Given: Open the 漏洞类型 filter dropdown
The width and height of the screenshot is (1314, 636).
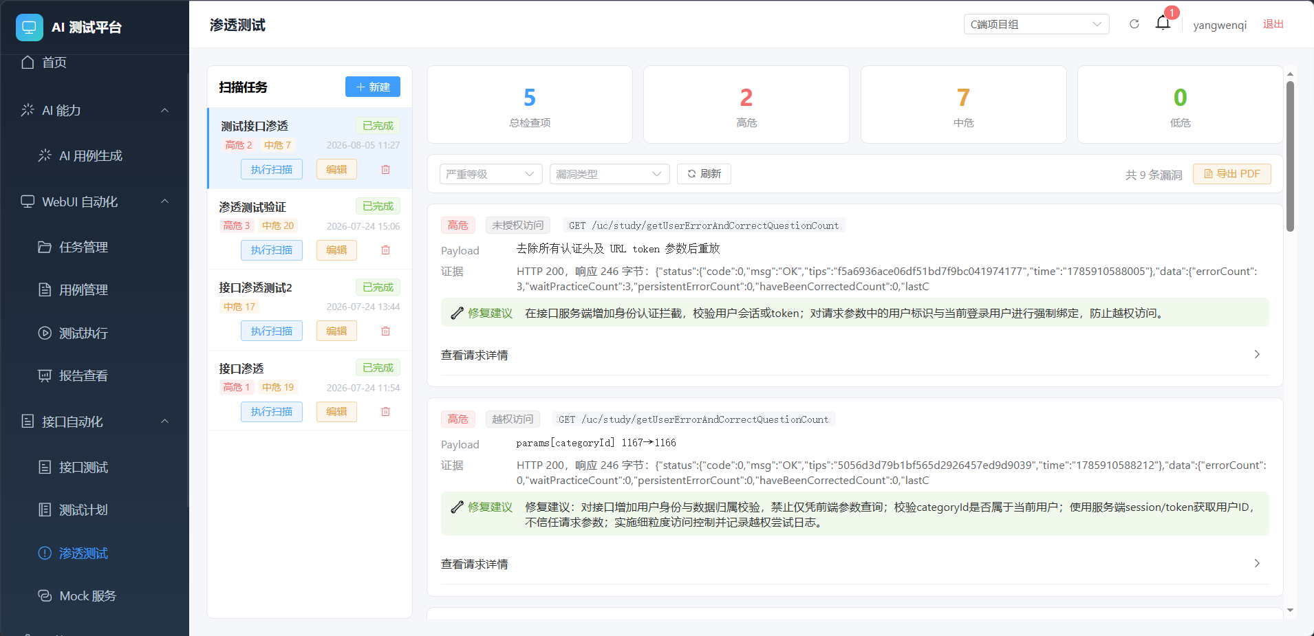Looking at the screenshot, I should [610, 174].
